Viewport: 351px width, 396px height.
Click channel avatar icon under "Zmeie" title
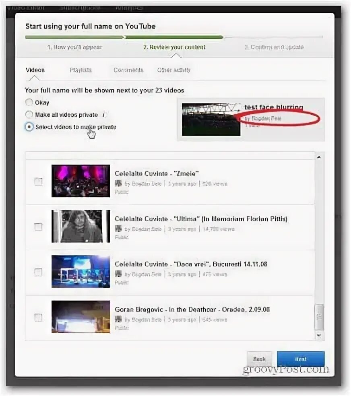click(118, 184)
